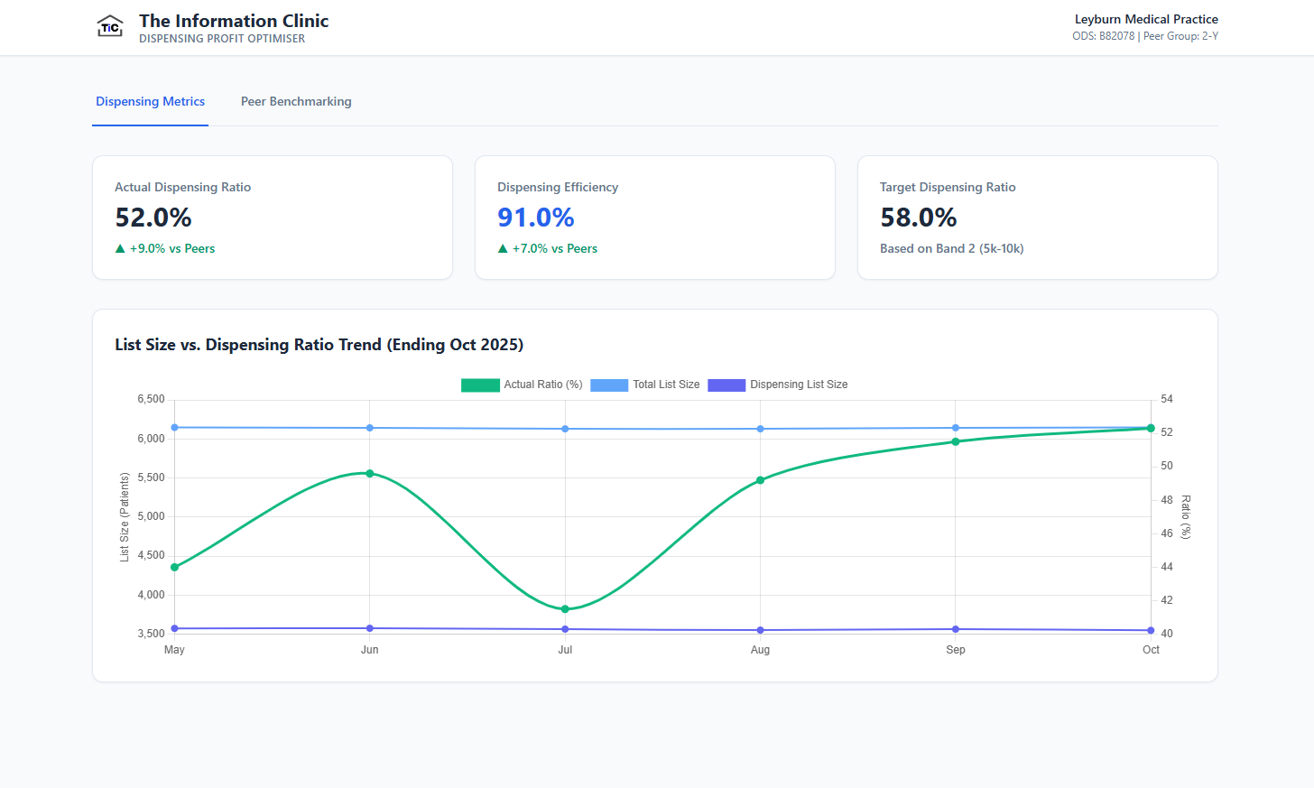Toggle the Actual Ratio (%) series via legend
Viewport: 1314px width, 788px height.
[x=542, y=385]
